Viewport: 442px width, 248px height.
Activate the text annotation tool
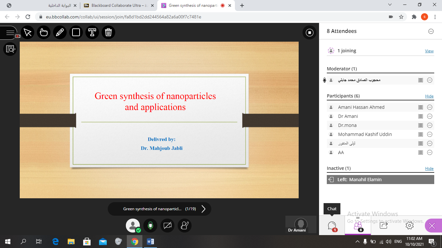tap(92, 32)
